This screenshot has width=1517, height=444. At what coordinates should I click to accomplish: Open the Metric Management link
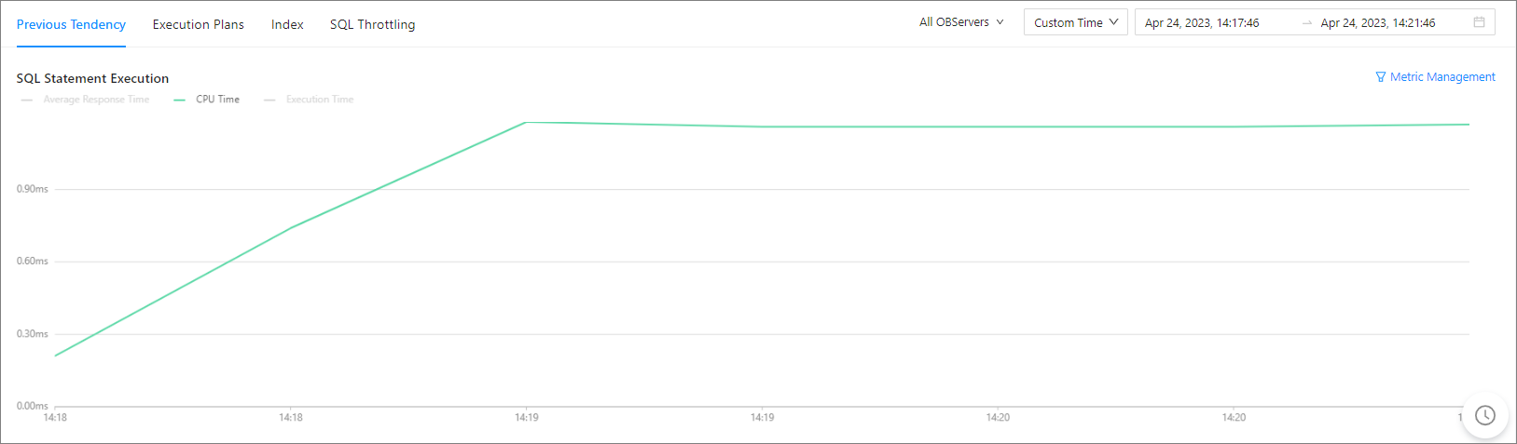click(x=1442, y=77)
